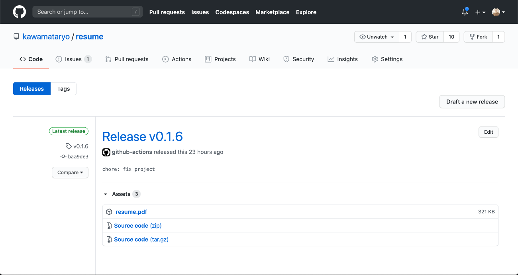Viewport: 518px width, 275px height.
Task: Go to Pull requests in top navigation
Action: coord(167,12)
